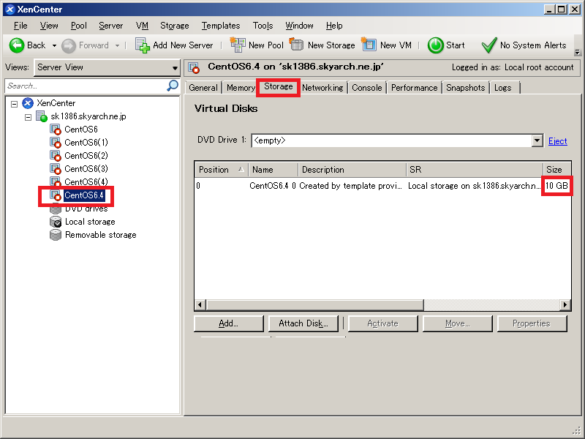Screen dimensions: 585x439
Task: Click the Removable storage disk icon
Action: pyautogui.click(x=56, y=235)
